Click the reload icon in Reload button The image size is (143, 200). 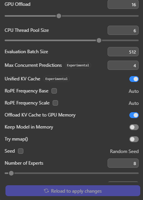(x=46, y=191)
